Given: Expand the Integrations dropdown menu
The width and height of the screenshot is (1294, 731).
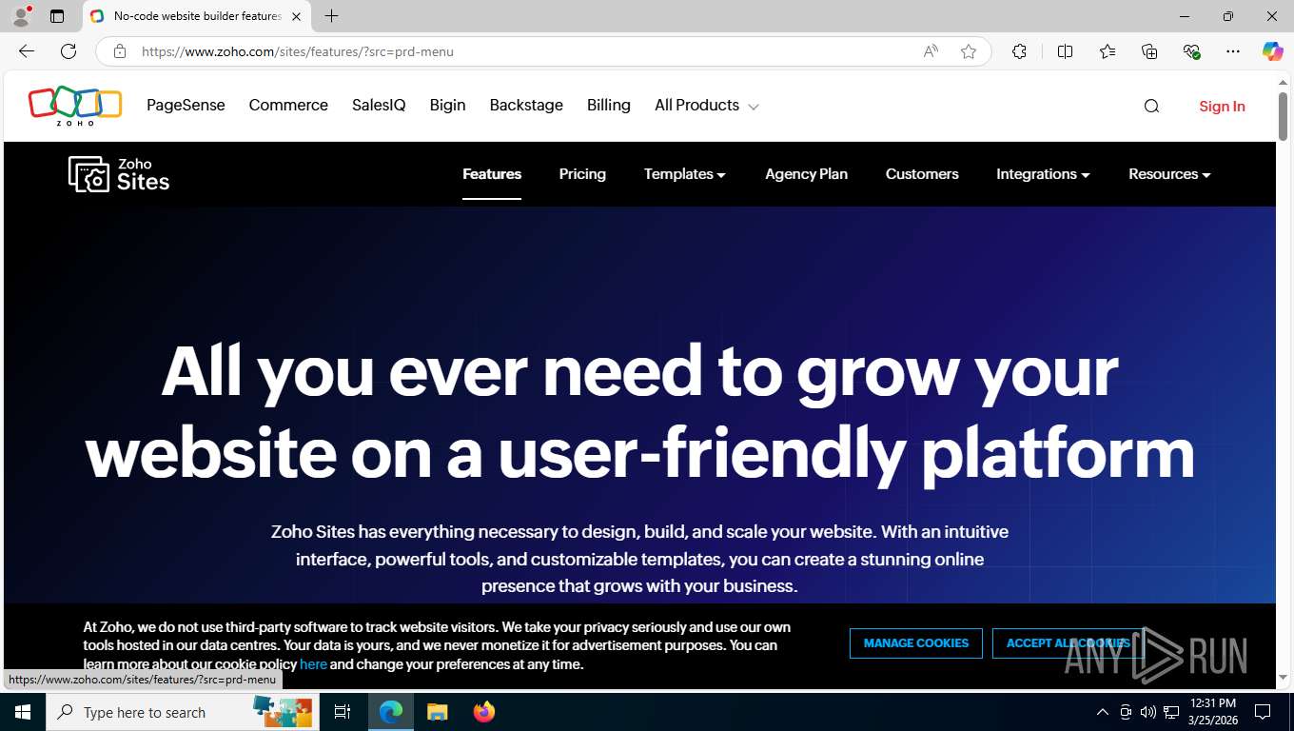Looking at the screenshot, I should tap(1043, 174).
